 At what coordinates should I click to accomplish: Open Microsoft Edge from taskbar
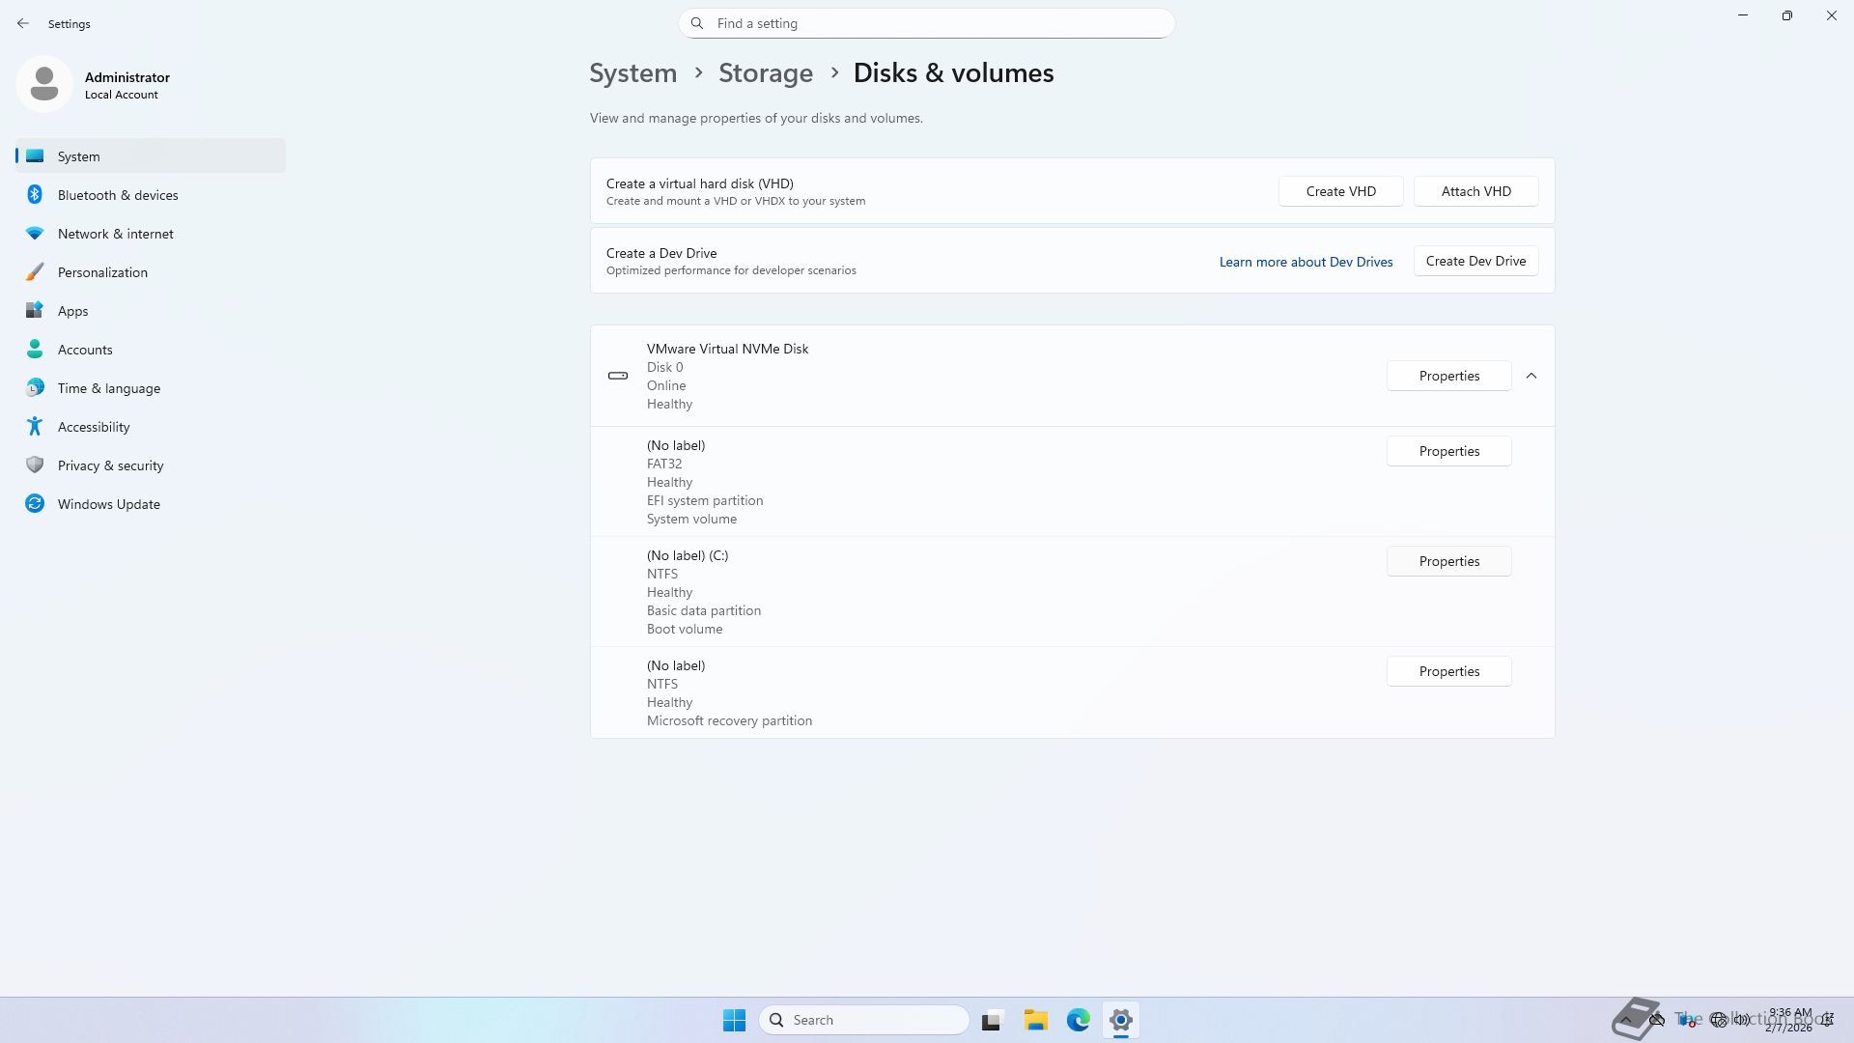(x=1078, y=1020)
